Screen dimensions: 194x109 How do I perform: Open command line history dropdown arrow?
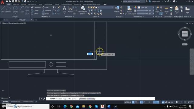(154, 99)
